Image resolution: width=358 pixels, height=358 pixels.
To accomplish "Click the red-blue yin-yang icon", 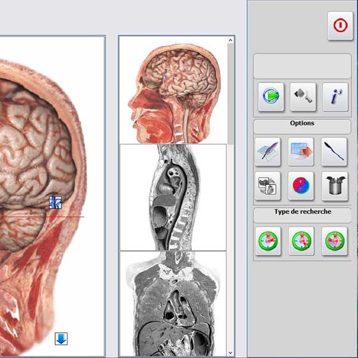I will tap(301, 186).
